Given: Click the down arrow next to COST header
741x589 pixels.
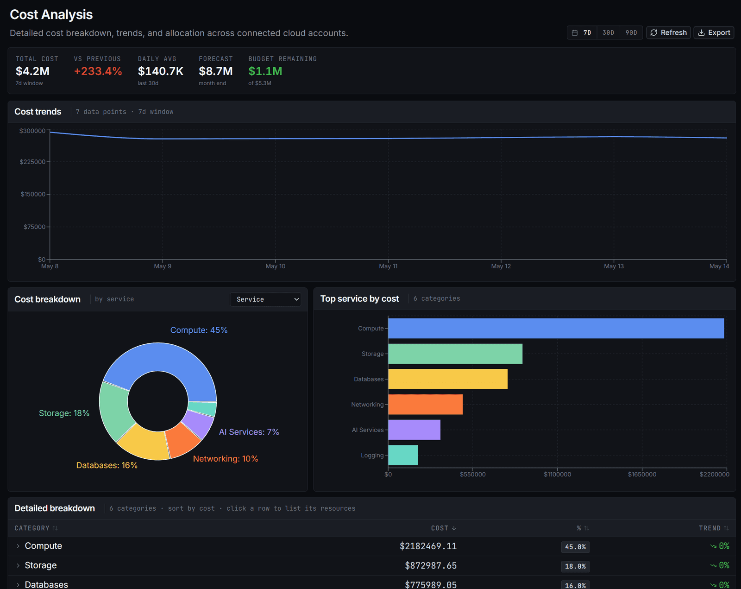Looking at the screenshot, I should (454, 528).
